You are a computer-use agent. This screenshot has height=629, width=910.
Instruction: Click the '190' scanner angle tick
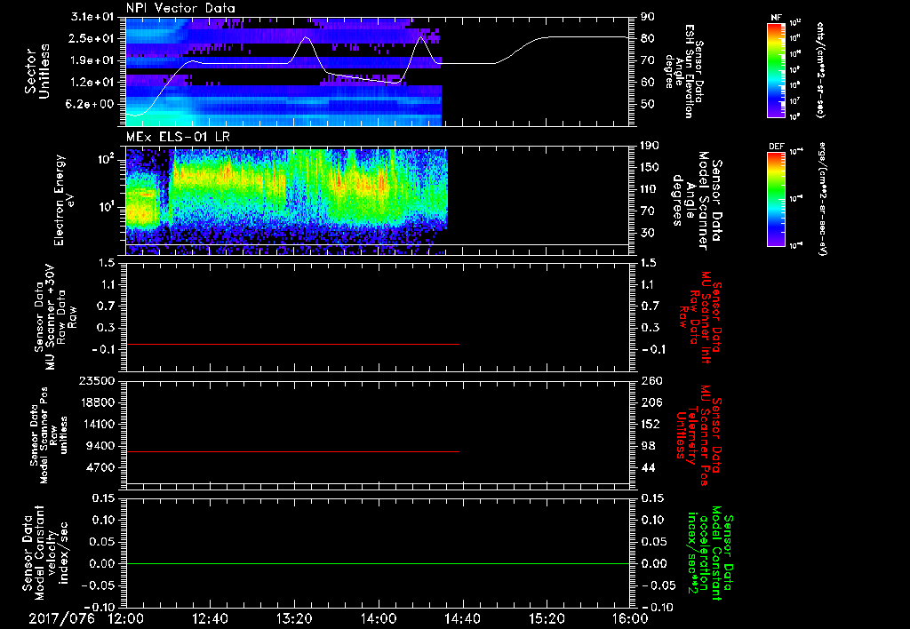click(650, 146)
